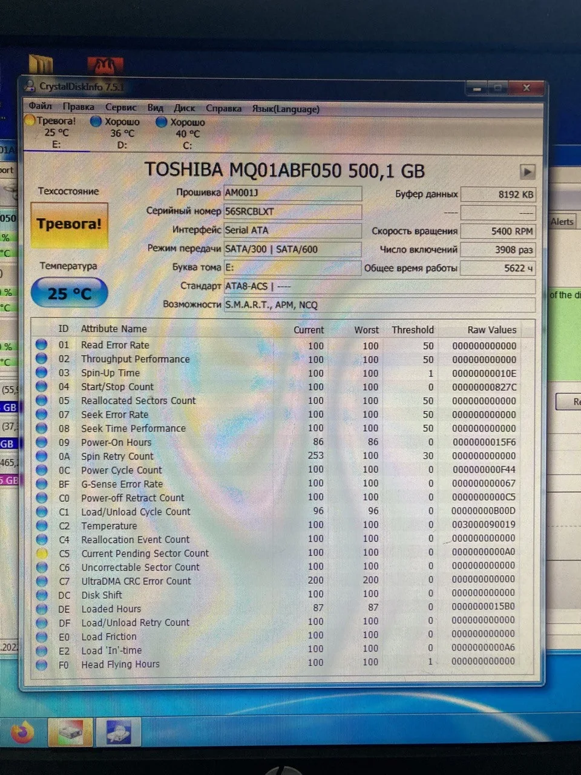Click the blue status dot for Reallocated Sectors Count
581x775 pixels.
click(x=42, y=400)
